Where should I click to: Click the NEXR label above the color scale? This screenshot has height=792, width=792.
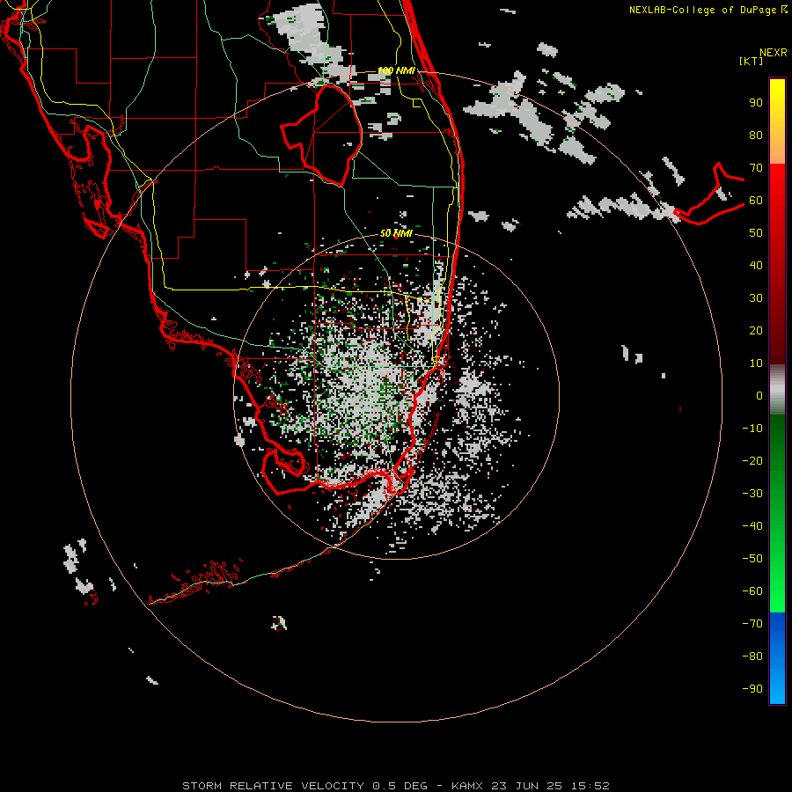click(774, 53)
